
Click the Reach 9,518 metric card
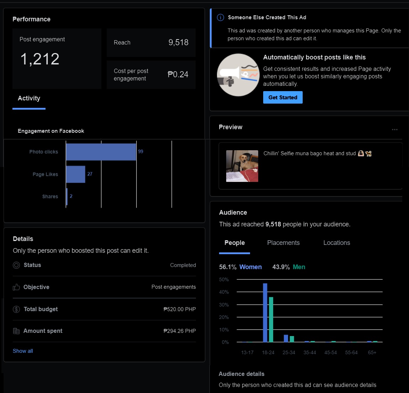click(151, 43)
